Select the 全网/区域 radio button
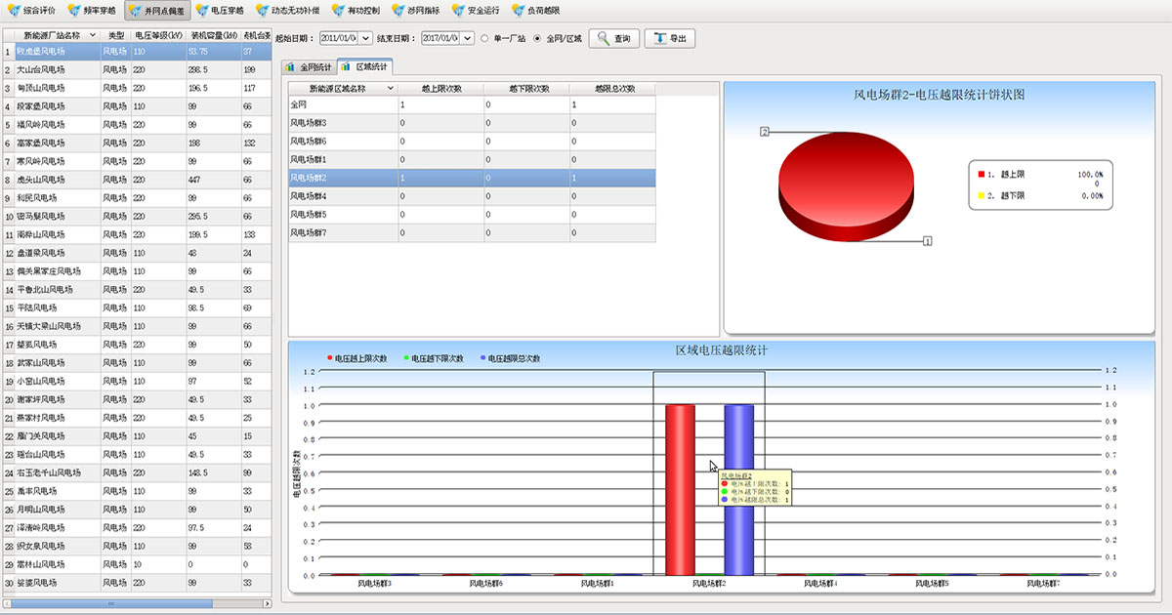Viewport: 1172px width, 615px height. pyautogui.click(x=537, y=39)
